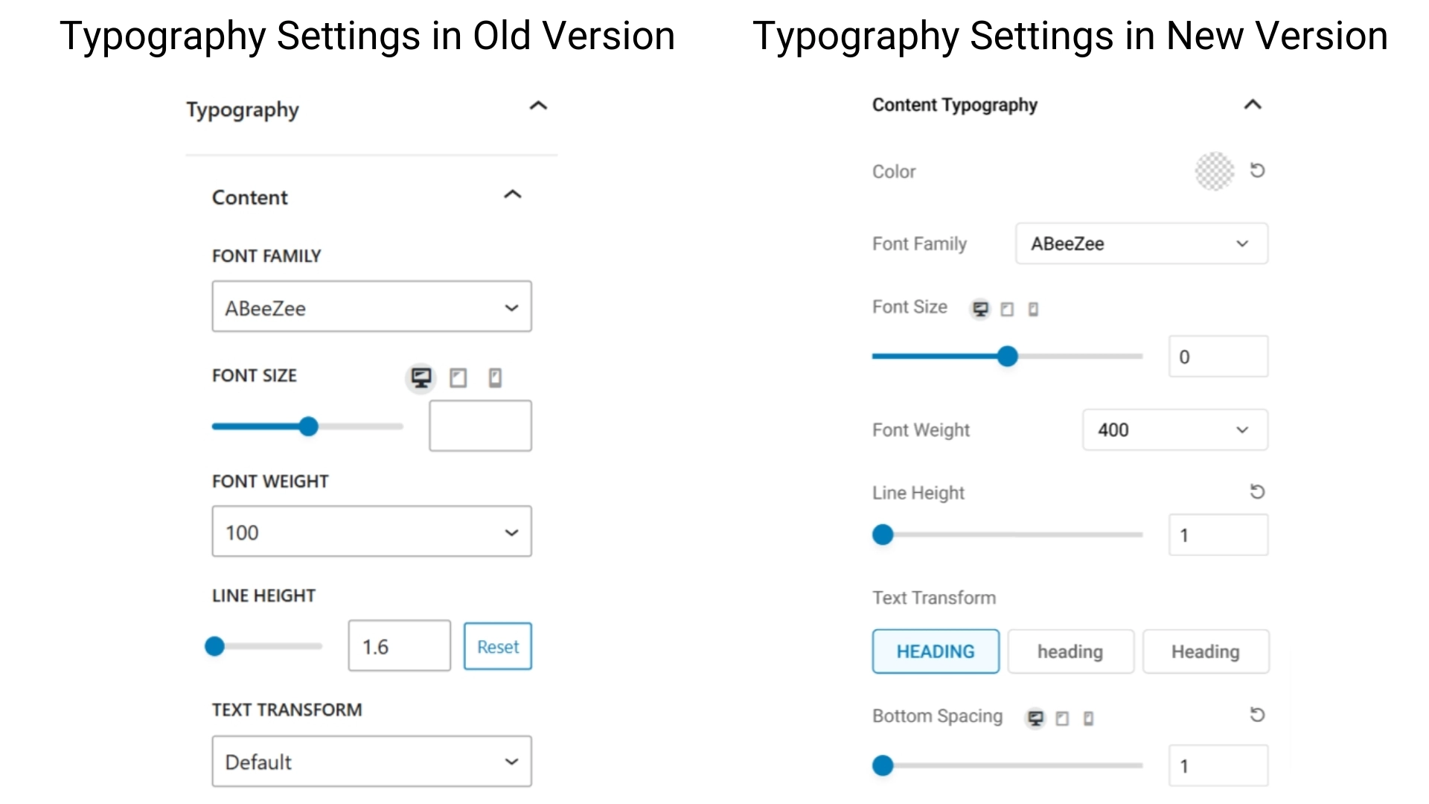
Task: Collapse the Content Typography panel chevron
Action: (x=1253, y=104)
